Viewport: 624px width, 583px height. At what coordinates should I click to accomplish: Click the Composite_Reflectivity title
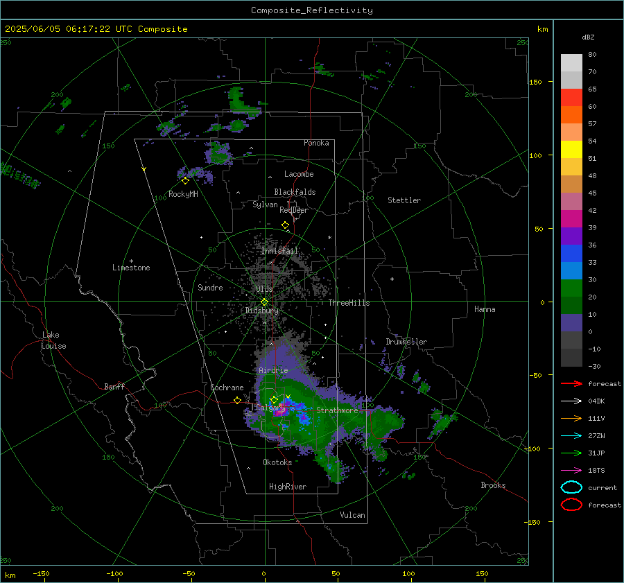(312, 10)
